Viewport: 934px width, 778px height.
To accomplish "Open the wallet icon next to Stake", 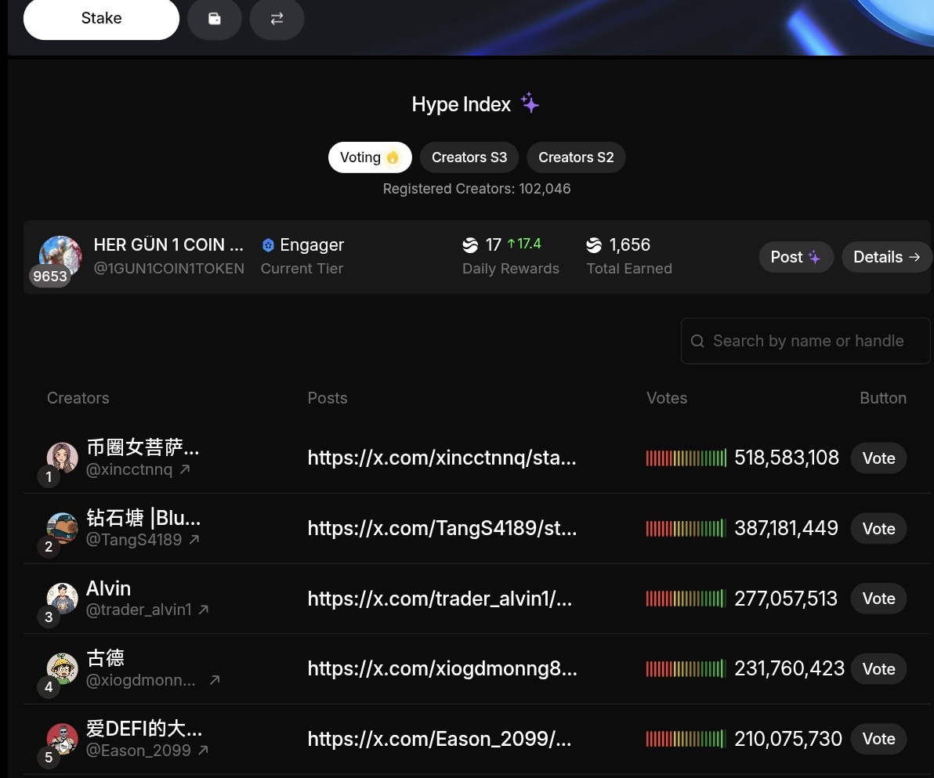I will tap(214, 19).
